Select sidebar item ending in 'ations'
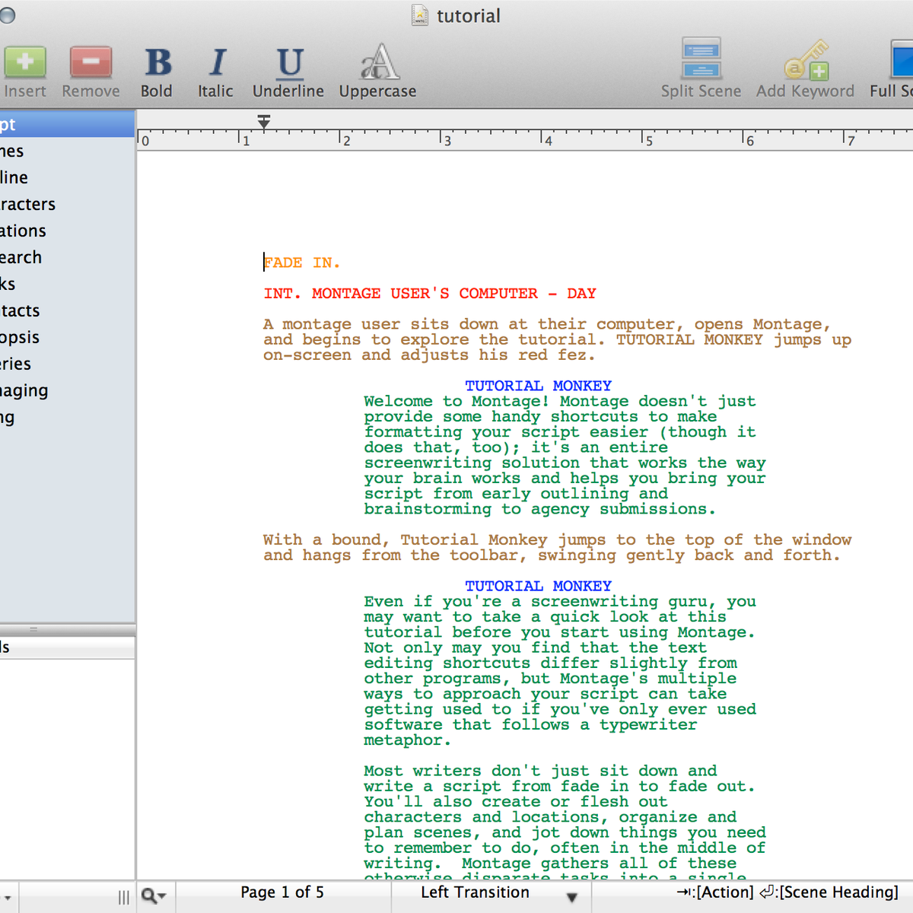 pos(68,231)
